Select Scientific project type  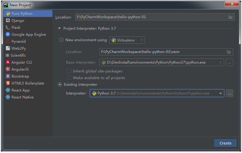pyautogui.click(x=18, y=55)
